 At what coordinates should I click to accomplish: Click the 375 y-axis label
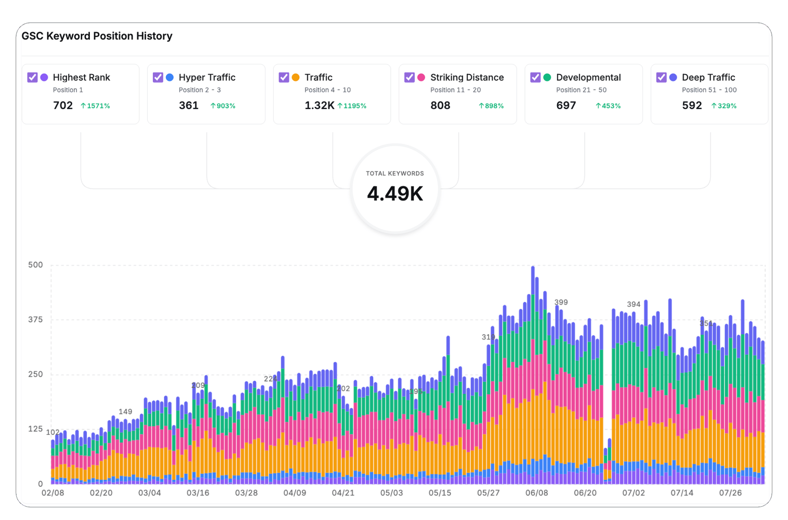[x=35, y=320]
